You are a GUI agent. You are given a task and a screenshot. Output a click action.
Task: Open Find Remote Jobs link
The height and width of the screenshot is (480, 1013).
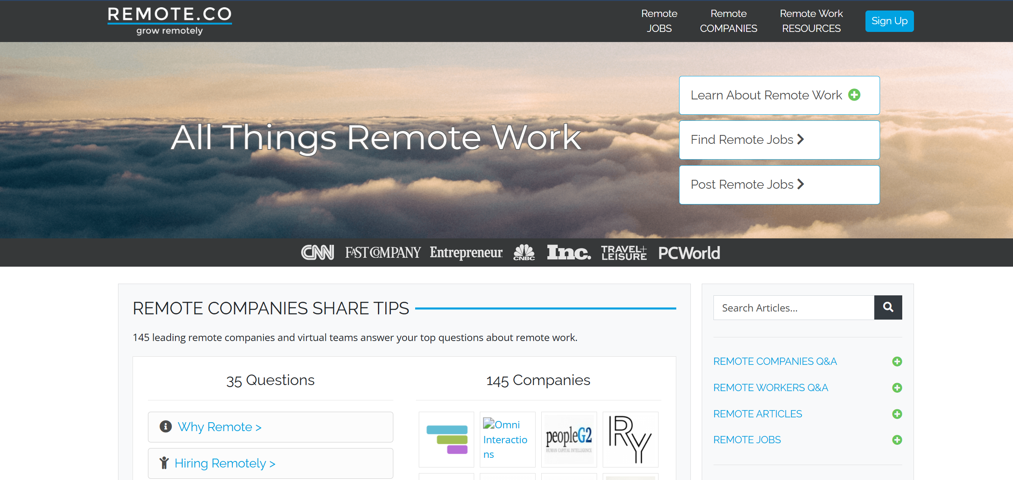tap(779, 140)
